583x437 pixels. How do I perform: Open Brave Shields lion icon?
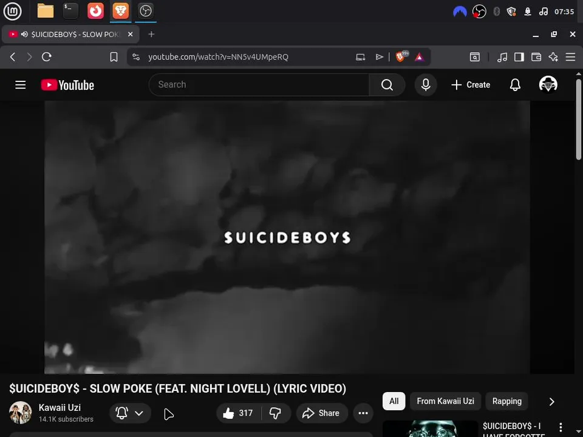click(x=401, y=56)
